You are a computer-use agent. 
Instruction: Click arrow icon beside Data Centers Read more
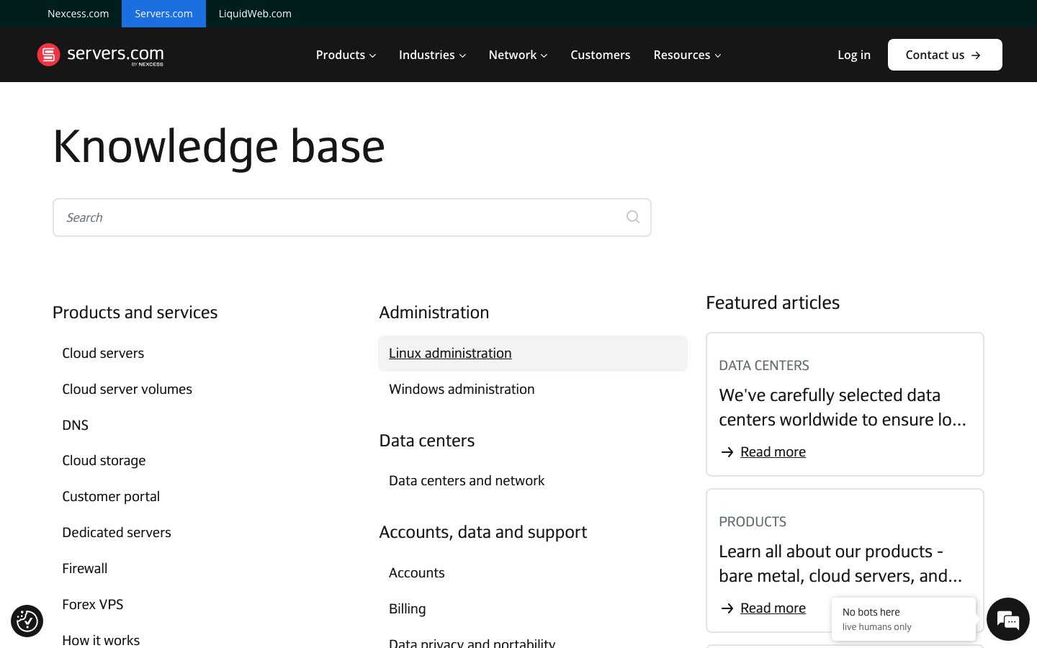727,452
